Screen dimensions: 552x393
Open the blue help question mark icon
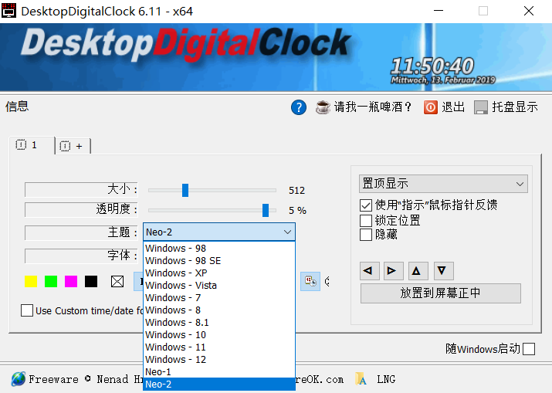[x=299, y=107]
